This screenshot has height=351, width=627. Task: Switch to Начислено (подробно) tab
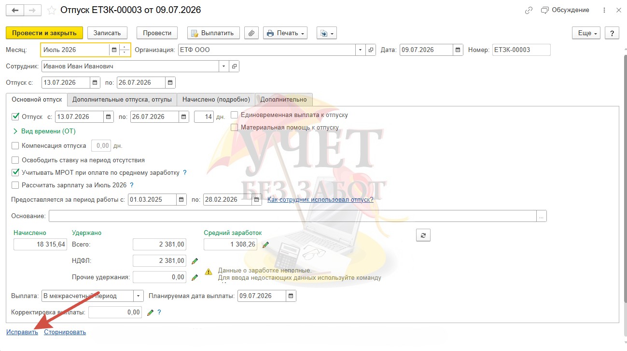(216, 99)
